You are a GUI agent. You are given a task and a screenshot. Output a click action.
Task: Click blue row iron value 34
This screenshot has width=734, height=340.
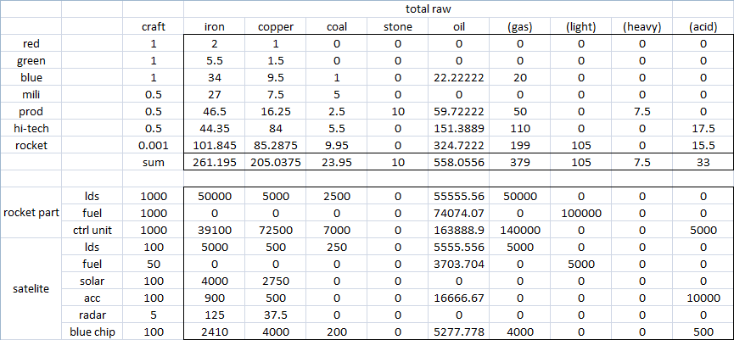(215, 77)
